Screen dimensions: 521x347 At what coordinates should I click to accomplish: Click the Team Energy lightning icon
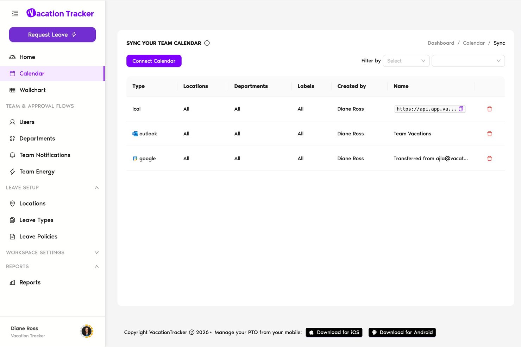click(x=12, y=172)
